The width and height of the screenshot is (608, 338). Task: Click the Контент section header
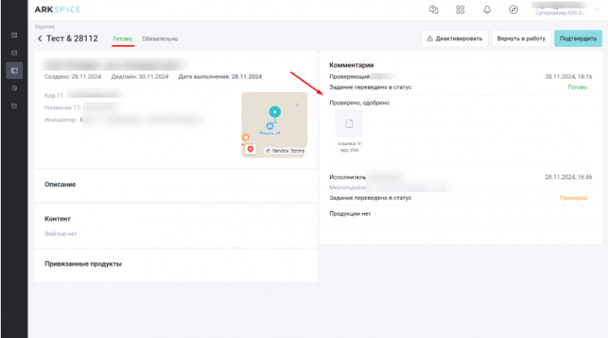(x=57, y=219)
